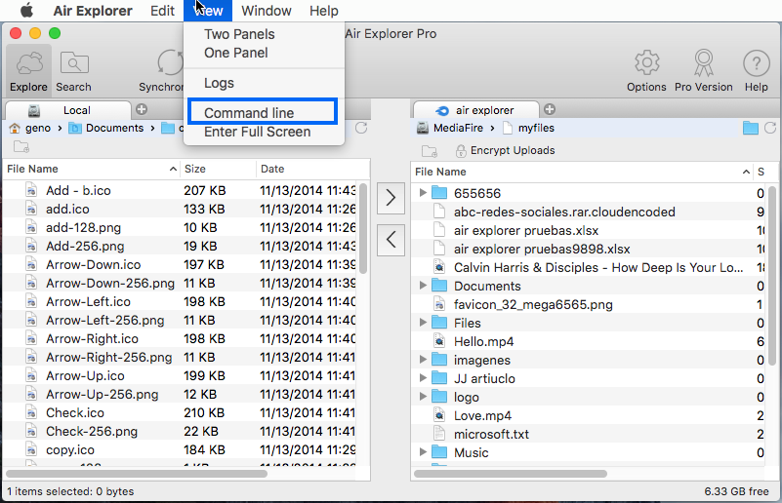Image resolution: width=782 pixels, height=503 pixels.
Task: Expand the Documents folder in right panel
Action: [x=423, y=286]
